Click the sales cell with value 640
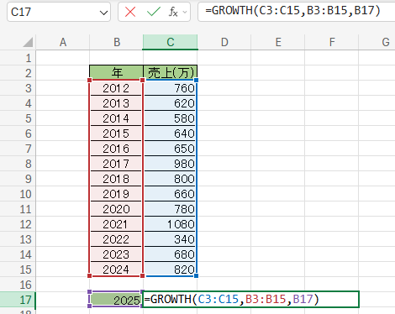 tap(171, 133)
